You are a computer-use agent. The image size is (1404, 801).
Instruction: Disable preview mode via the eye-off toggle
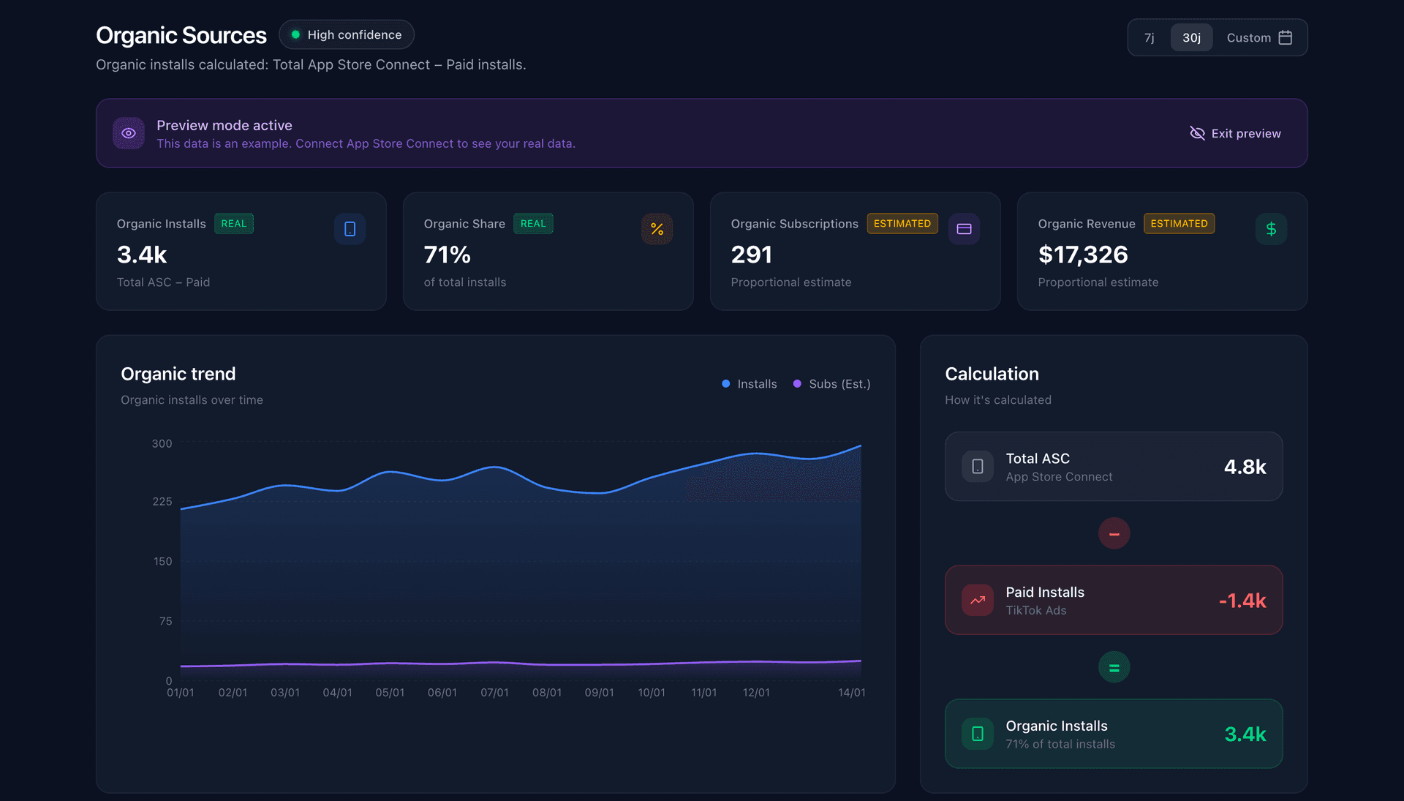point(1197,133)
